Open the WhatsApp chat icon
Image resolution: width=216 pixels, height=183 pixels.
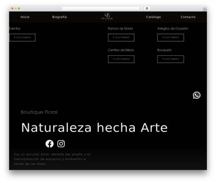(x=197, y=95)
